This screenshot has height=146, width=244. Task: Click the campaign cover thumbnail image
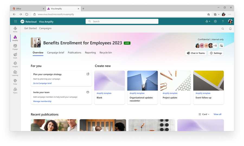click(36, 42)
